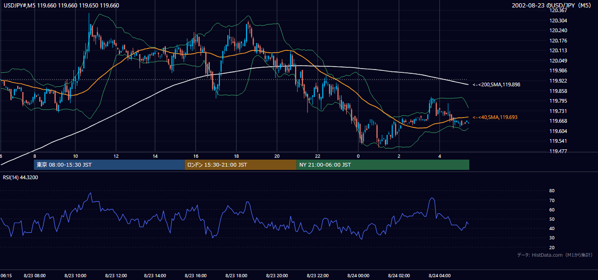Click the bottom date label 8/23 16:00
Viewport: 598px width, 280px height.
tap(196, 276)
